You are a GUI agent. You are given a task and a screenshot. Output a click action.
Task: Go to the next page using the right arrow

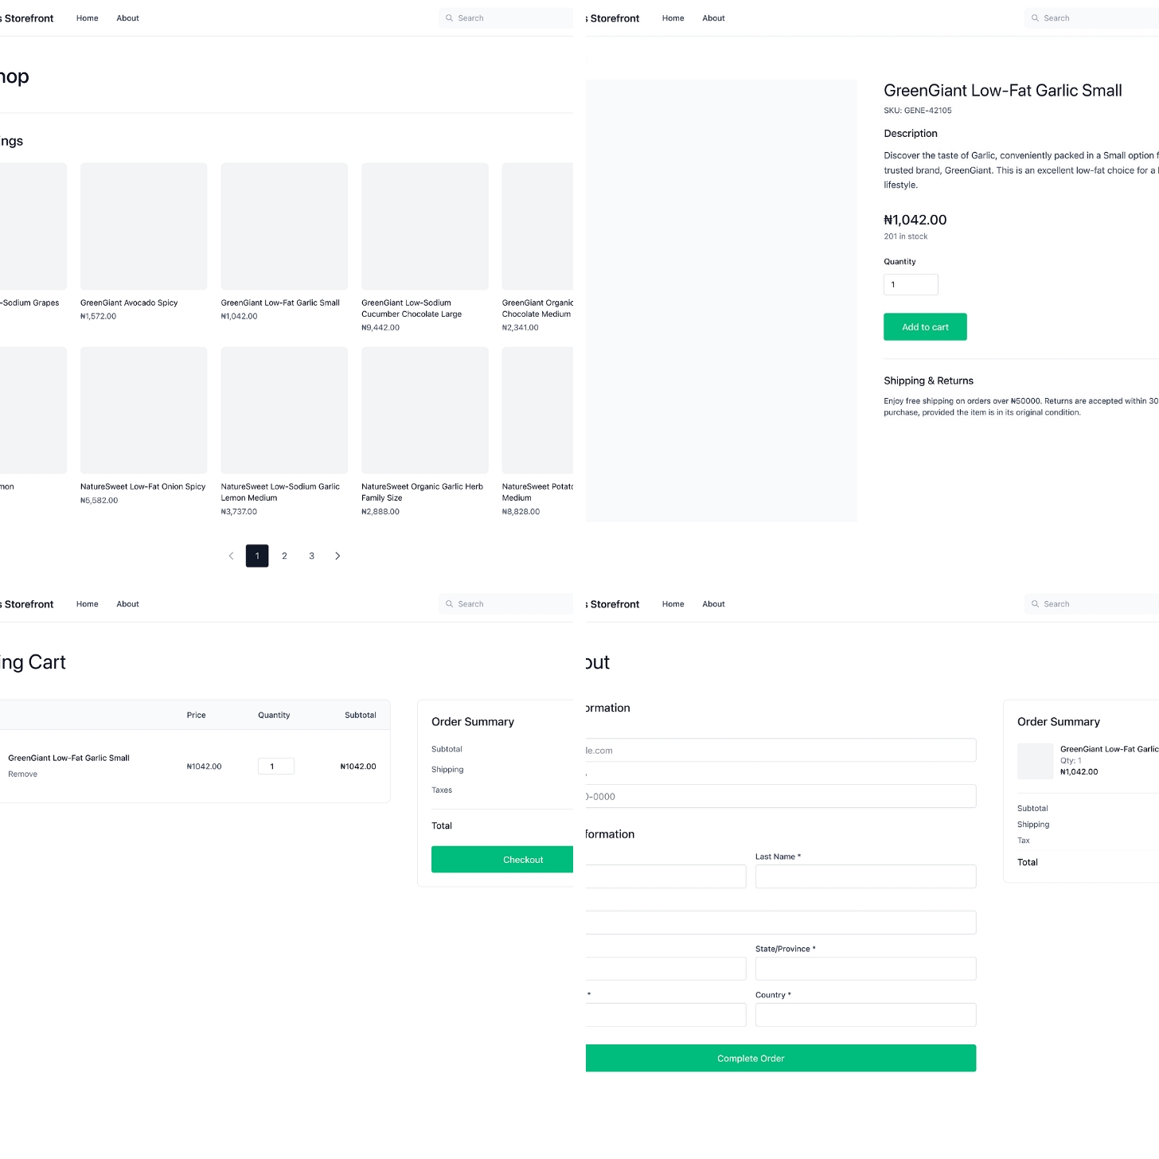point(338,556)
